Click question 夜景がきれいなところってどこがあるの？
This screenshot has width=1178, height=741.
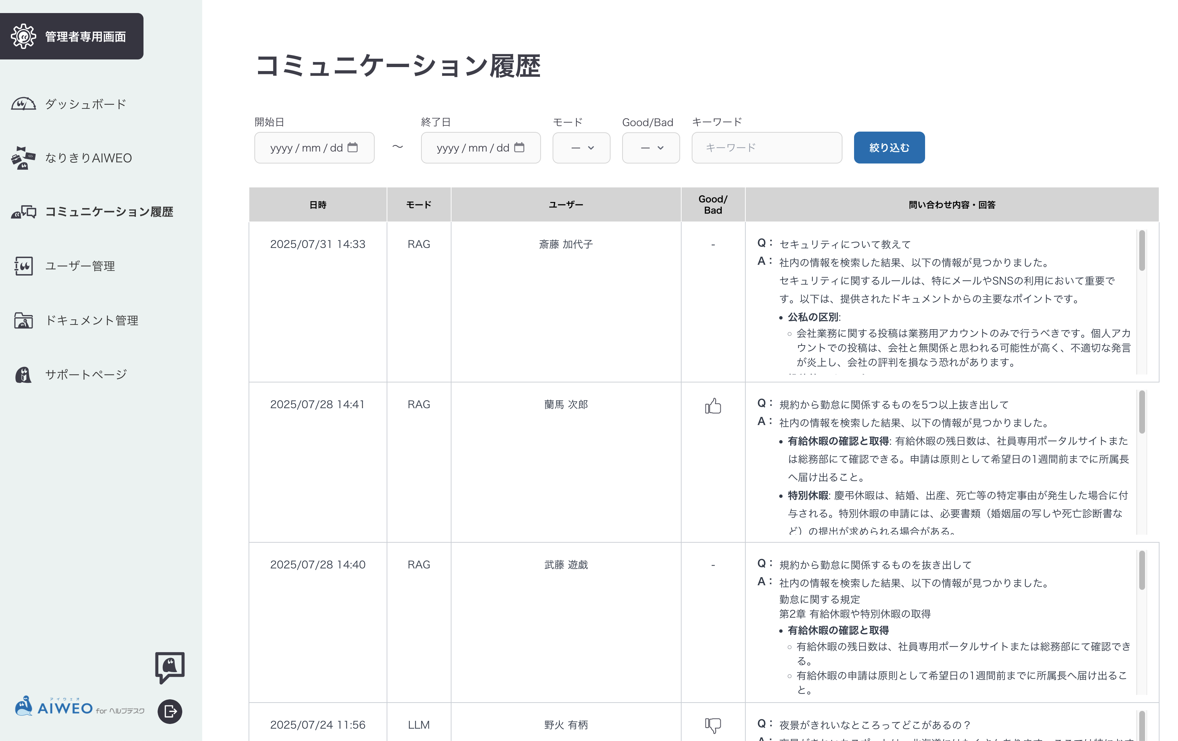coord(875,725)
